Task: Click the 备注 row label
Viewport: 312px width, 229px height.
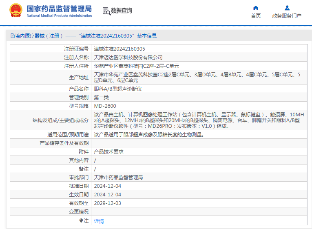Action: click(84, 169)
